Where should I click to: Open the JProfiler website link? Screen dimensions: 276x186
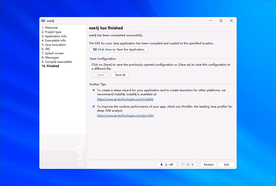(126, 116)
